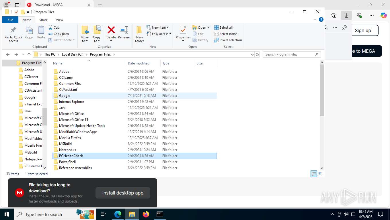Click the Cut scissors command

coord(54,27)
